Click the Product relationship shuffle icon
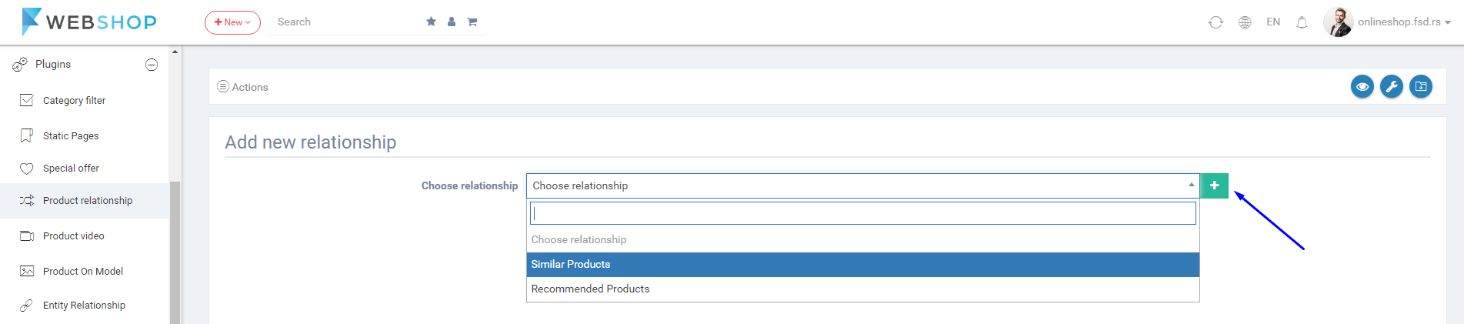The width and height of the screenshot is (1464, 324). (x=27, y=200)
